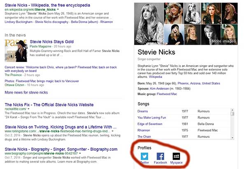The image size is (247, 169).
Task: Open Biography.com Stevie Nicks result
Action: tap(61, 149)
